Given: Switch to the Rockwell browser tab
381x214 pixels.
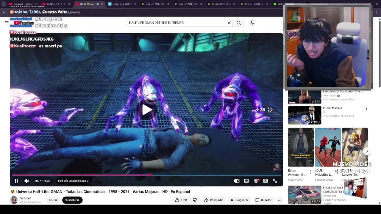Looking at the screenshot, I should (22, 4).
